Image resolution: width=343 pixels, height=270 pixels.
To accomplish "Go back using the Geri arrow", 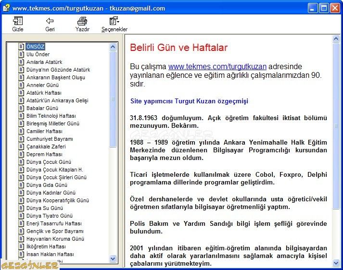I will (50, 24).
